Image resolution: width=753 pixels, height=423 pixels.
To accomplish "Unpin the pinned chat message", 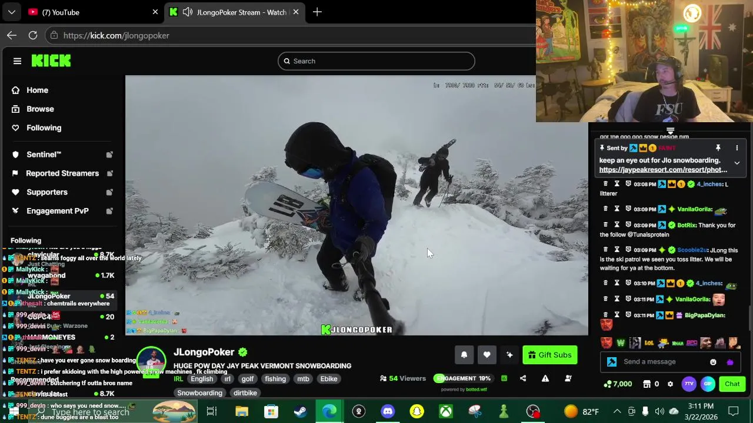I will [718, 148].
